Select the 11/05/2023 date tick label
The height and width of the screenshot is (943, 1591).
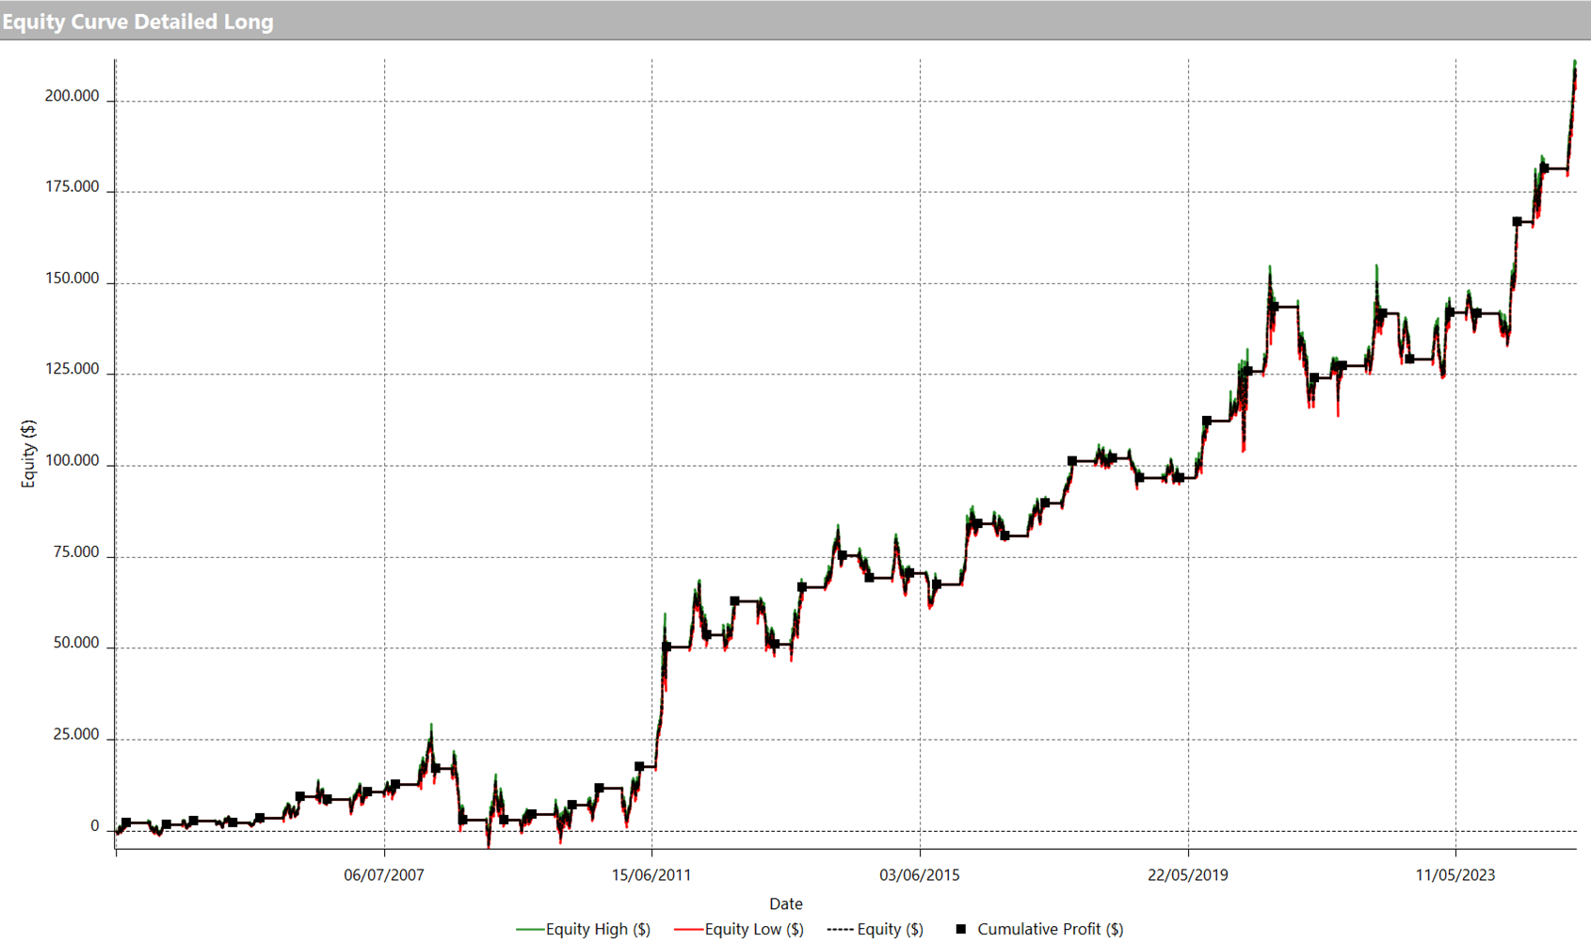(1455, 875)
